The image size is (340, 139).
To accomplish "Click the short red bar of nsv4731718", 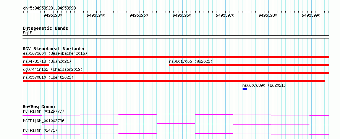I will [x=36, y=65].
